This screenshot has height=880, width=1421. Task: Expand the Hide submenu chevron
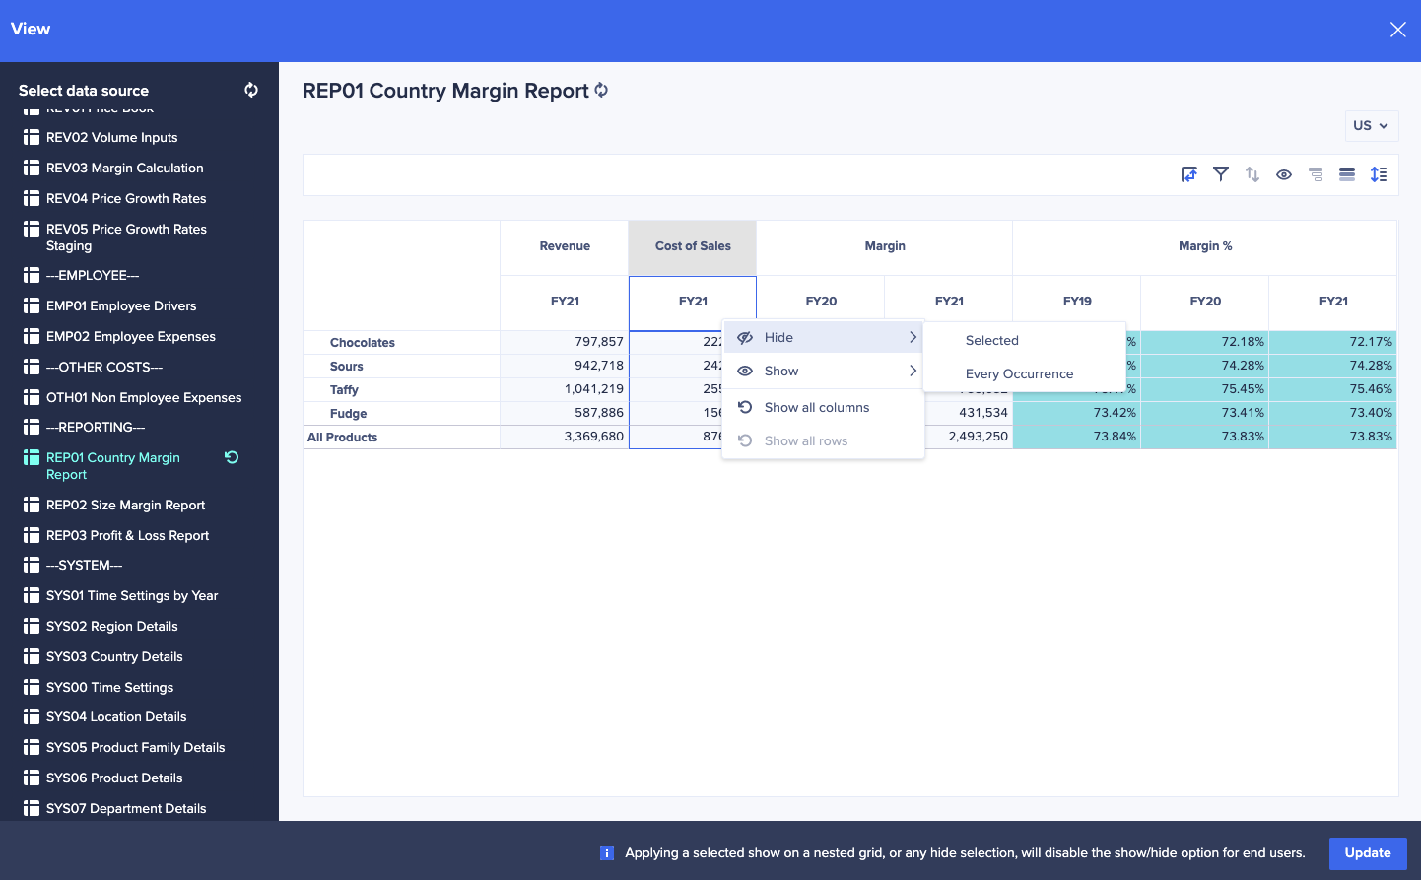913,337
